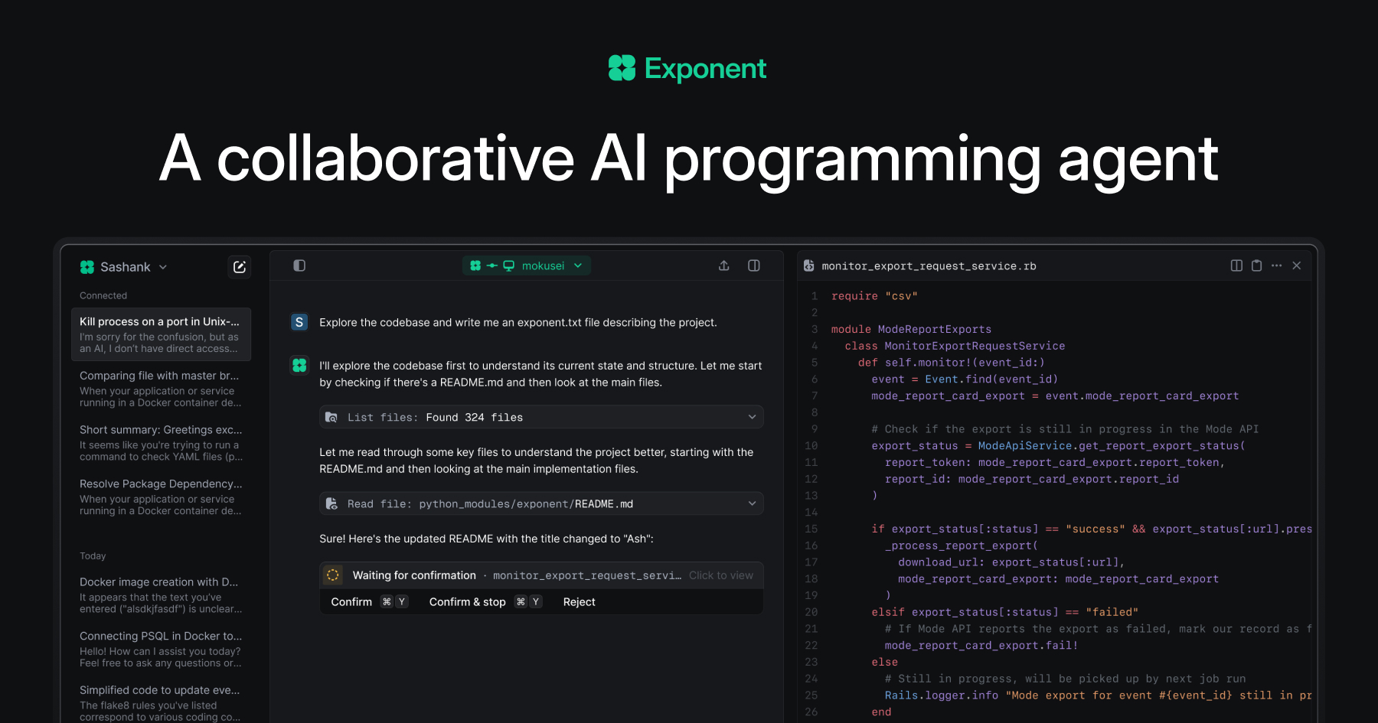Open a new chat with compose icon
1378x723 pixels.
pyautogui.click(x=239, y=266)
